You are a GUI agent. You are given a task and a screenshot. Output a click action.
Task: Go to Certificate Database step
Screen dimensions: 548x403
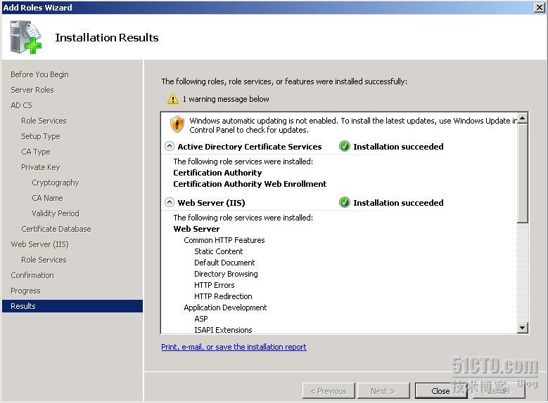tap(56, 229)
